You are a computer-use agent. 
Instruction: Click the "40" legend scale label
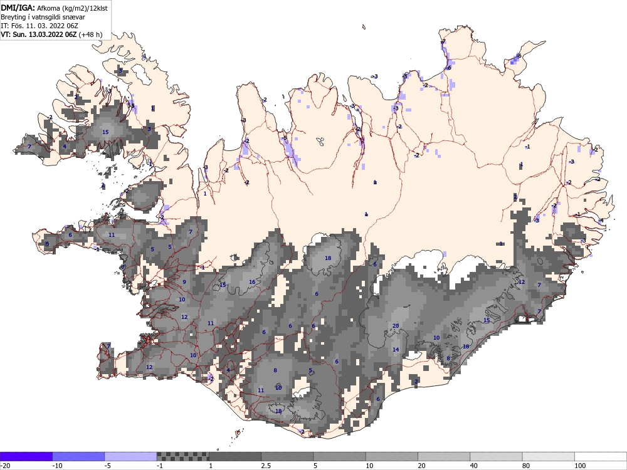[x=474, y=466]
